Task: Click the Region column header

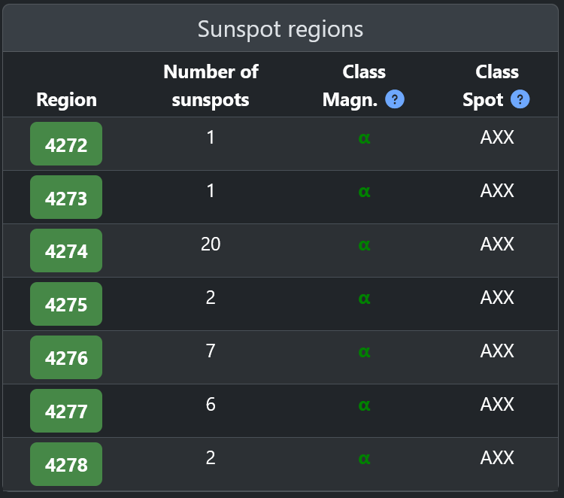Action: coord(66,100)
